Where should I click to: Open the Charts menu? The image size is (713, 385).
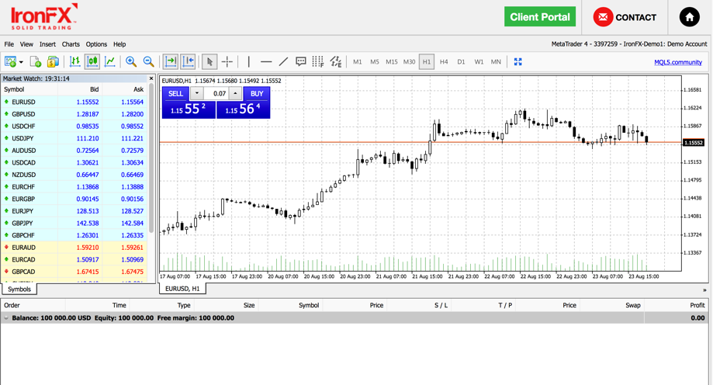[71, 44]
